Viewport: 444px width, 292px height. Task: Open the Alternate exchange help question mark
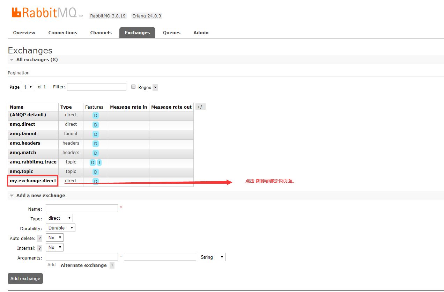(112, 265)
